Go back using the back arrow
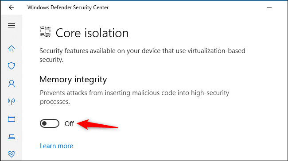Screen dimensions: 288x161 12,8
